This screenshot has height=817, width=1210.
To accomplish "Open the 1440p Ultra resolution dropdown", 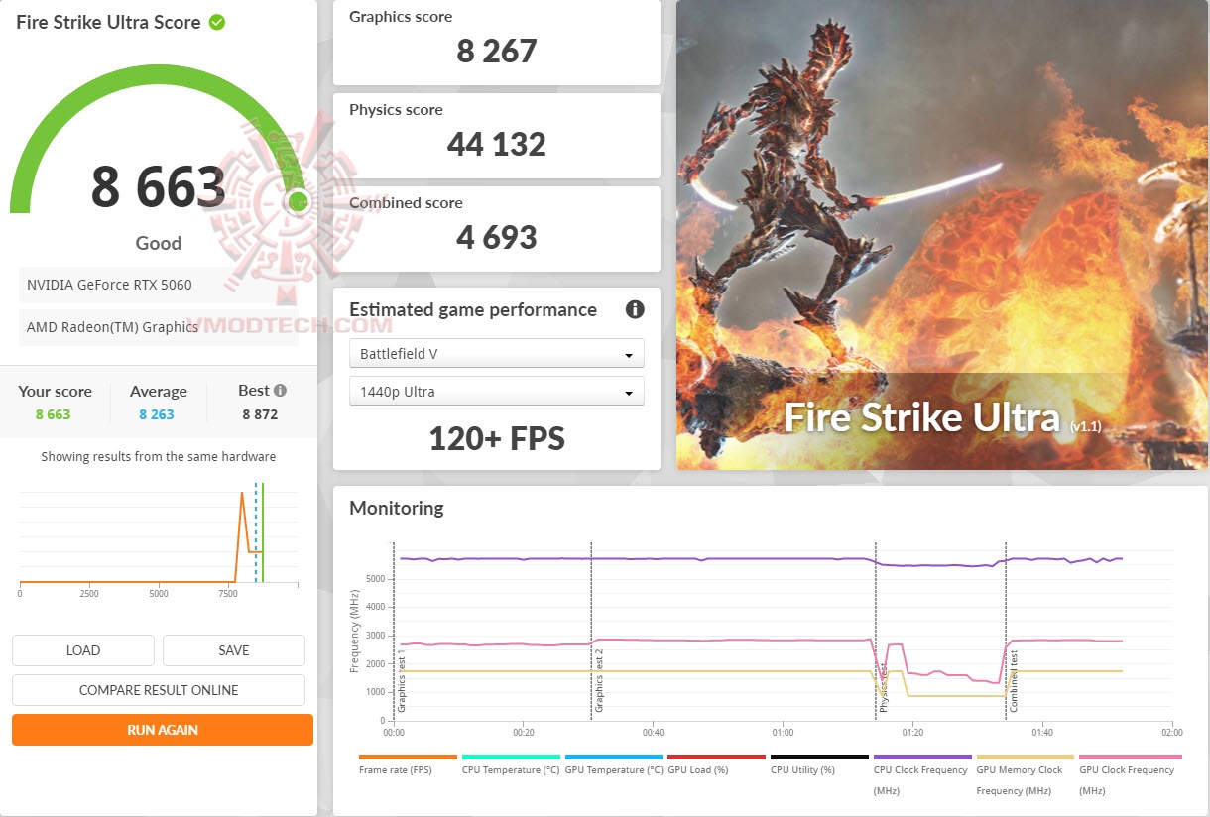I will (497, 392).
